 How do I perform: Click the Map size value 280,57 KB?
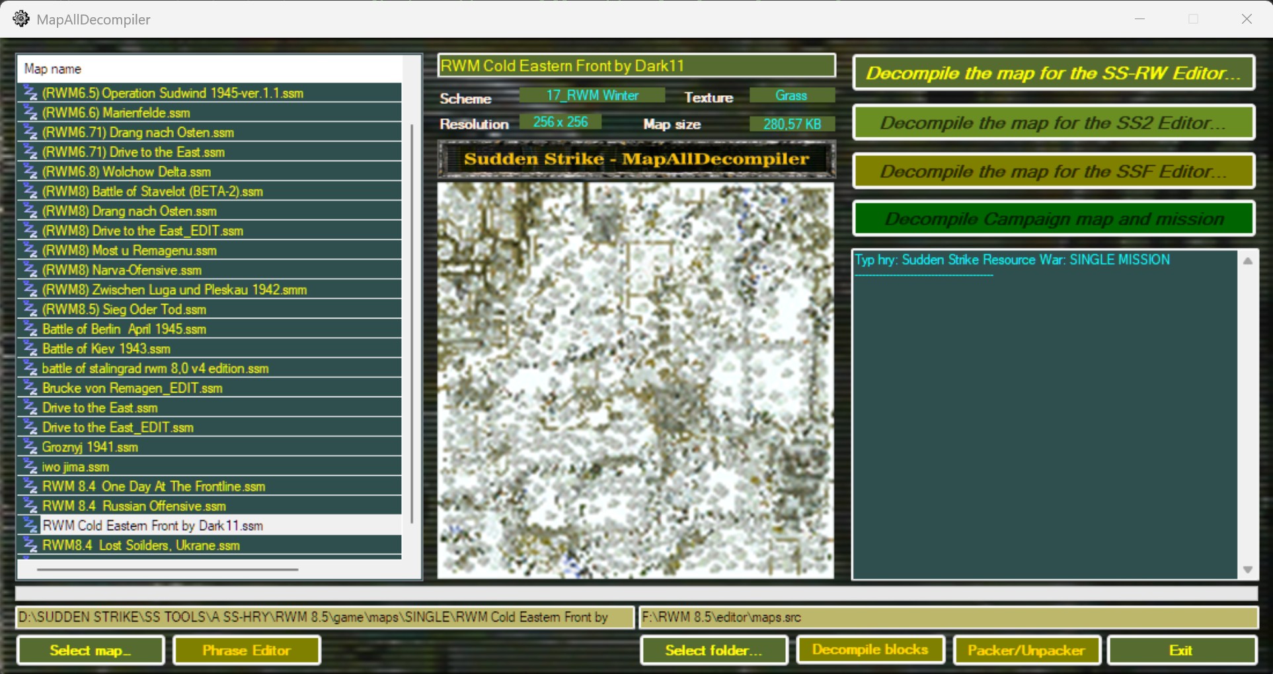tap(792, 124)
